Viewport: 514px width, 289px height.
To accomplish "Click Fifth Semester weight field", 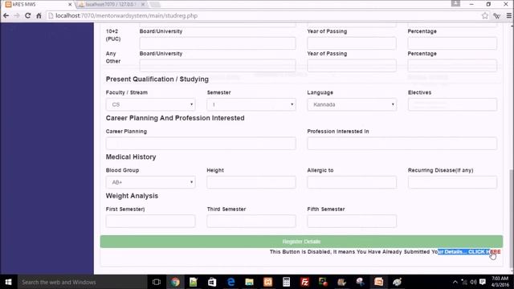I will [352, 222].
